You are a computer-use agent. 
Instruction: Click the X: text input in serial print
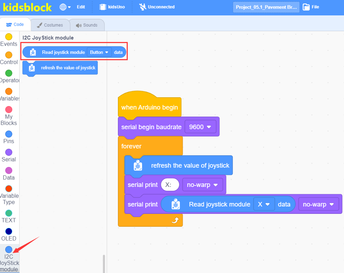point(170,185)
